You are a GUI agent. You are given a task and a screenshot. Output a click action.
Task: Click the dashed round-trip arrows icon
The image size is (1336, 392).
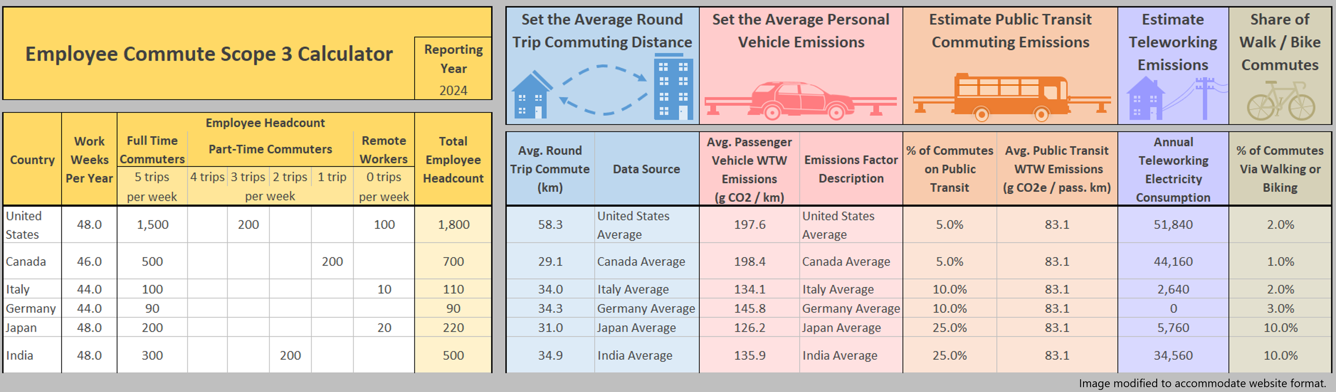[x=603, y=90]
